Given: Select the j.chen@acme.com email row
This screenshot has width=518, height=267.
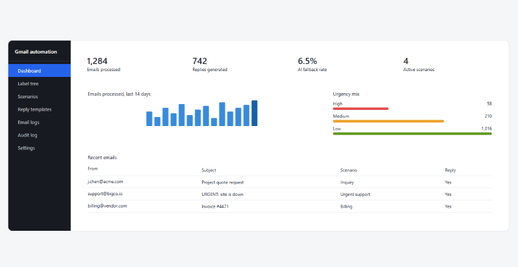Looking at the screenshot, I should click(289, 182).
